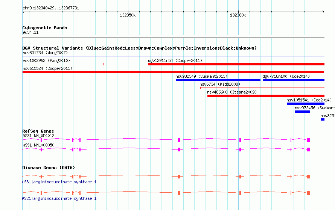Click the blue nsv982349 gain bar
The image size is (335, 210).
click(218, 80)
